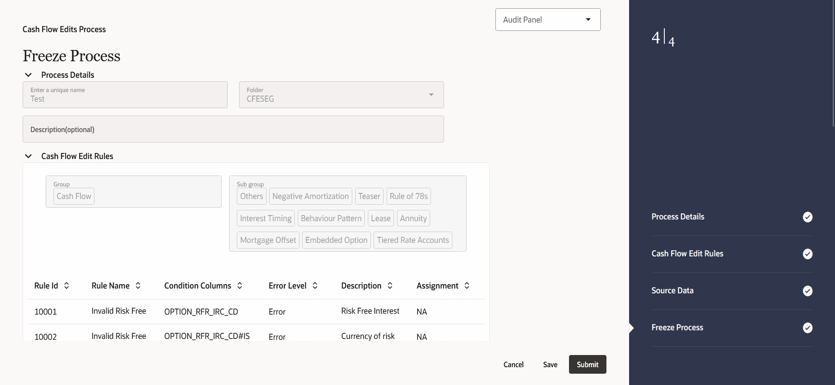Screen dimensions: 835x385
Task: Sort table by Description column
Action: tap(390, 285)
